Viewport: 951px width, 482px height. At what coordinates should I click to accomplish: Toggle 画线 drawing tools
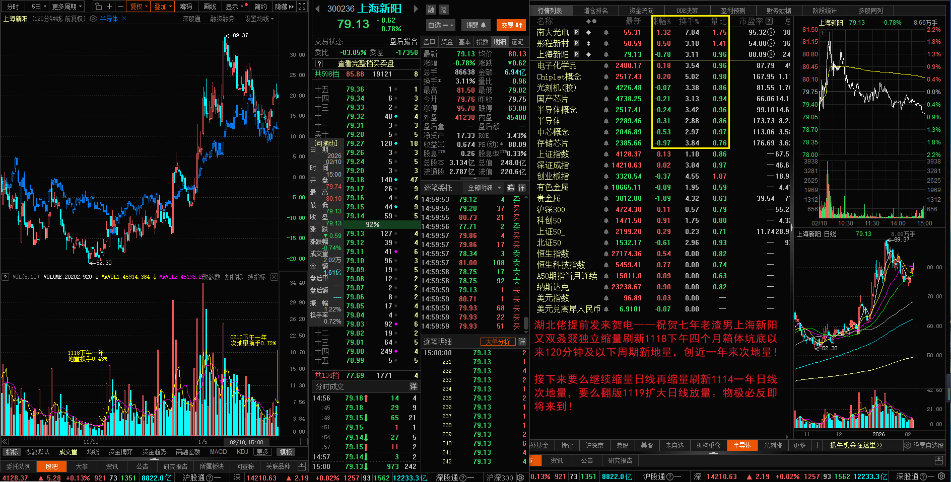click(210, 7)
